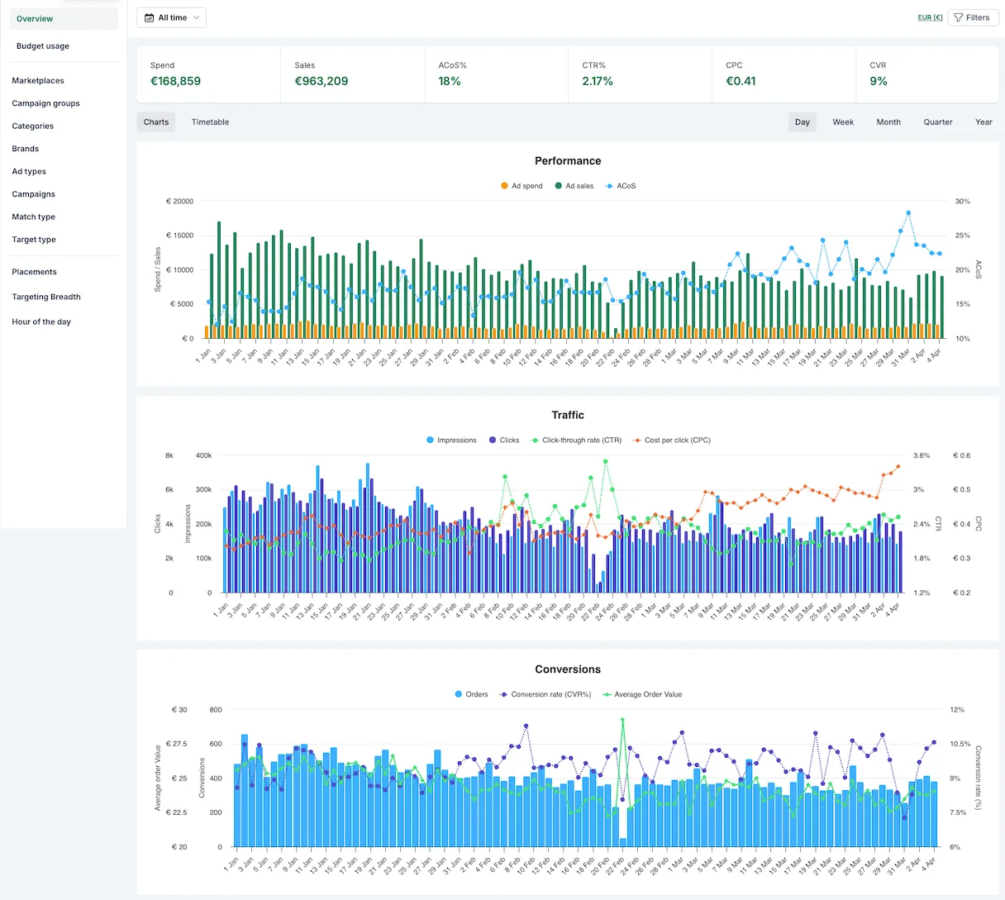Click the Spend €168,859 metric card
The width and height of the screenshot is (1005, 900).
point(209,74)
